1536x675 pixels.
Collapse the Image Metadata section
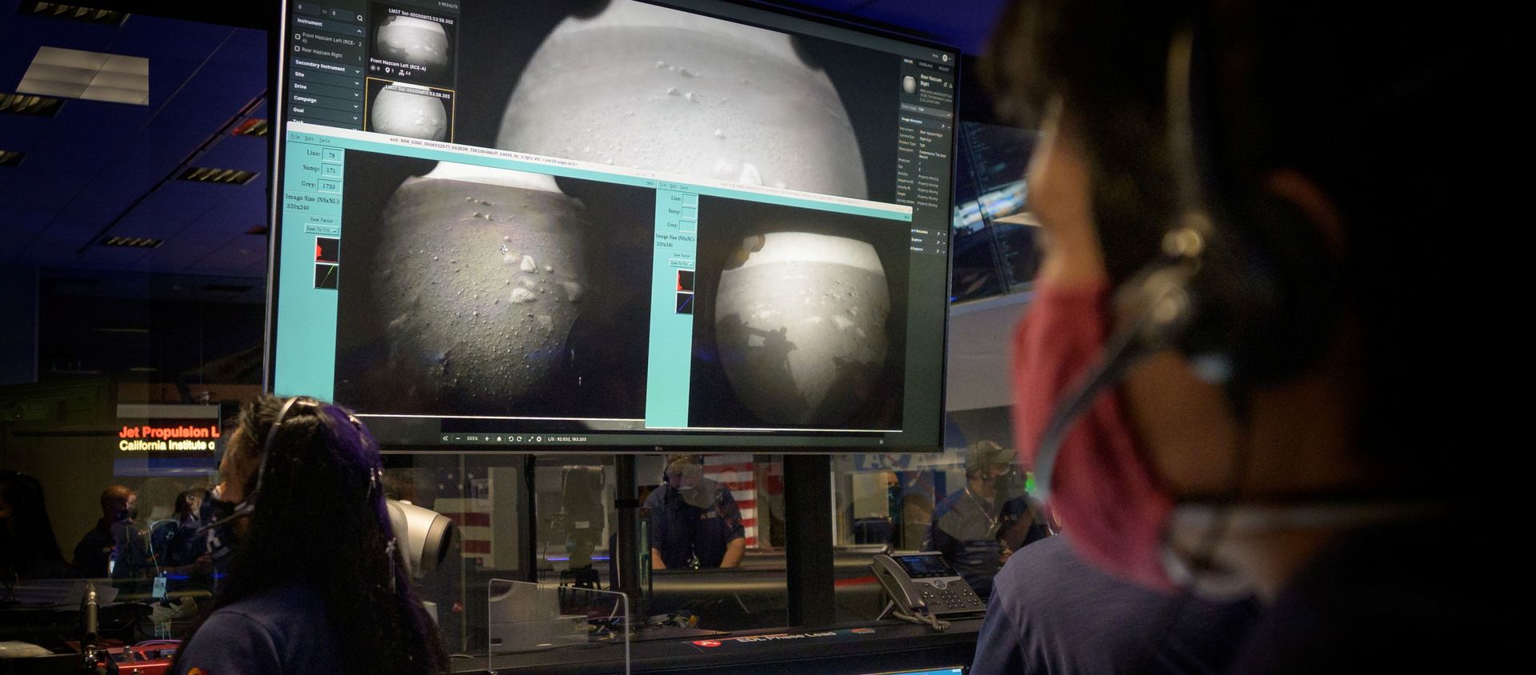pos(949,127)
